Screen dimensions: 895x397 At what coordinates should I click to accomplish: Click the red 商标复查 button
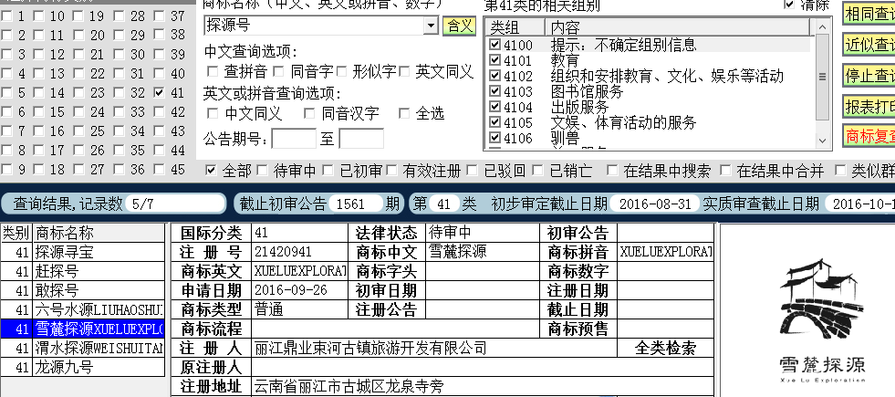[869, 136]
